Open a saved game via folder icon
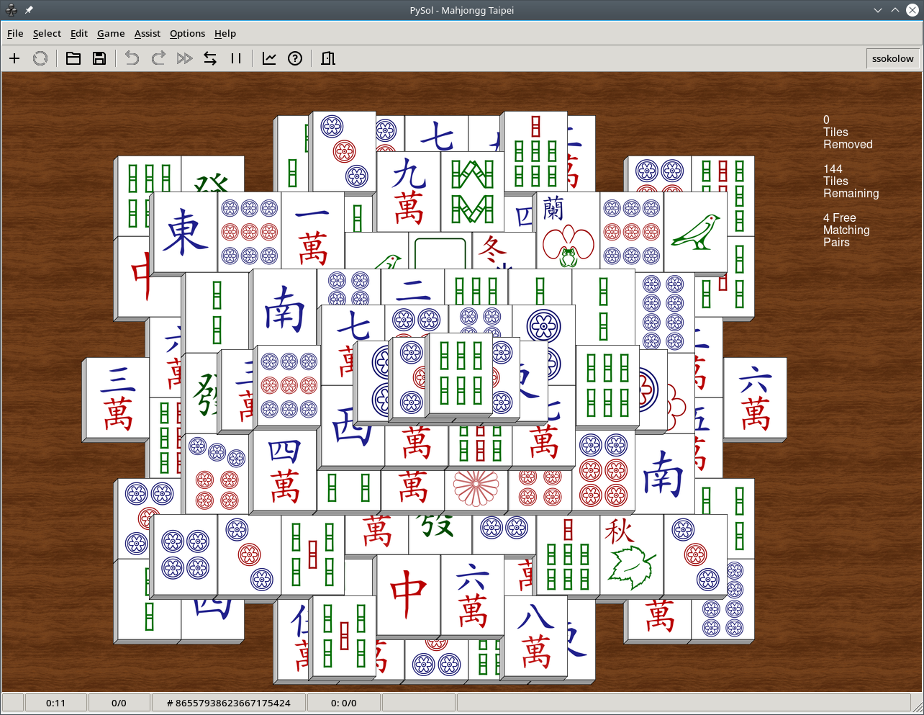This screenshot has height=715, width=924. click(73, 58)
